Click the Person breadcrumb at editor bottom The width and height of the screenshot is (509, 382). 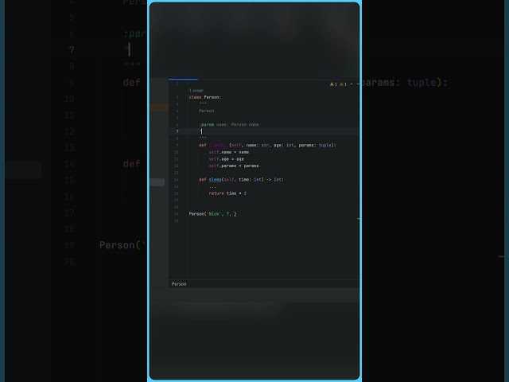point(179,284)
